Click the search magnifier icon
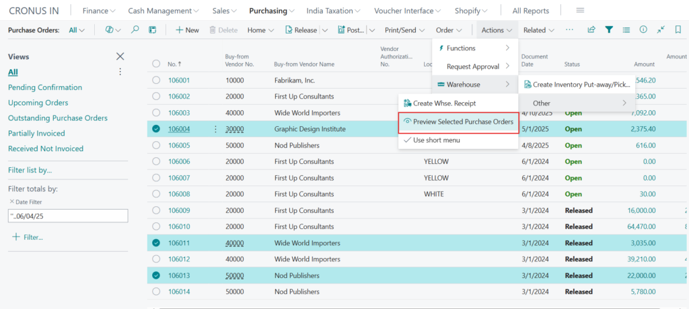 coord(135,30)
